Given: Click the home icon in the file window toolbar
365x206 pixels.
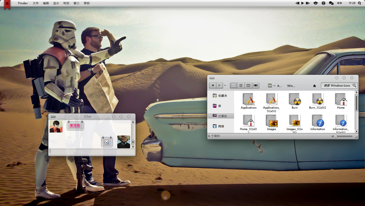Looking at the screenshot, I should [x=315, y=86].
